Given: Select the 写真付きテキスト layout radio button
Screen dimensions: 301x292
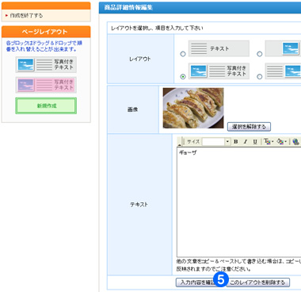Looking at the screenshot, I should point(183,77).
